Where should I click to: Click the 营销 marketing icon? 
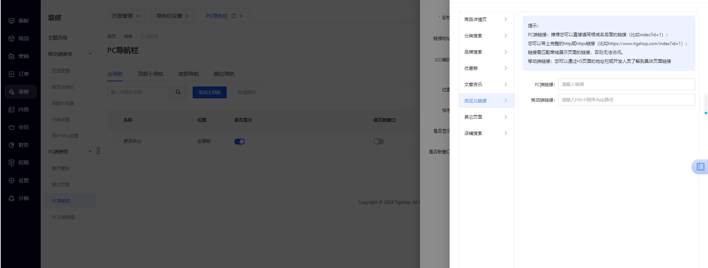11,56
